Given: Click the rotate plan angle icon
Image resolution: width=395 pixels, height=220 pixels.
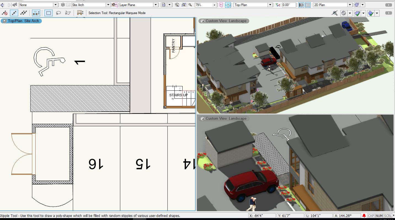Looking at the screenshot, I should pos(278,5).
